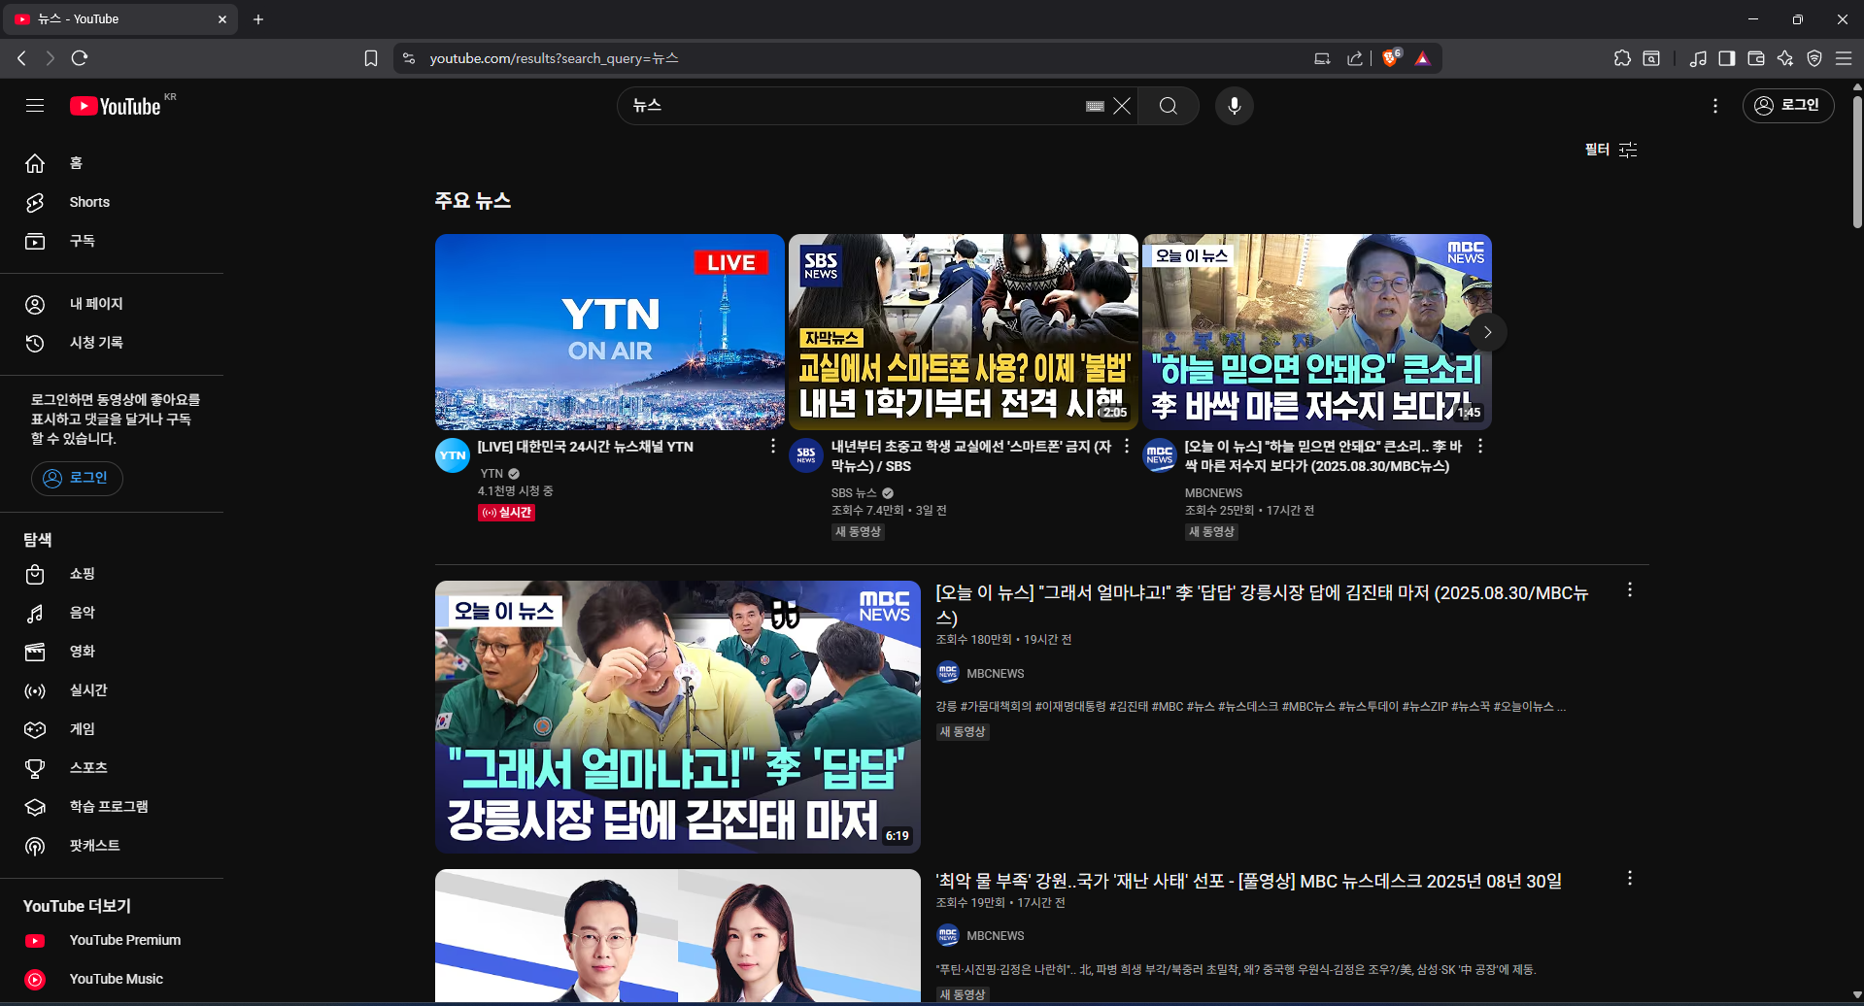
Task: Open MBCNEWS avatar under top news carousel
Action: tap(1160, 455)
